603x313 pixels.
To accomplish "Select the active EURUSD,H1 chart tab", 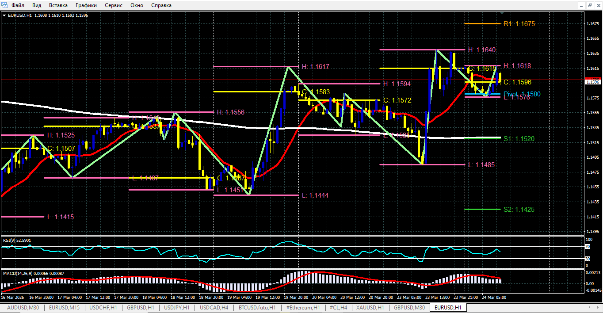I will (x=447, y=307).
